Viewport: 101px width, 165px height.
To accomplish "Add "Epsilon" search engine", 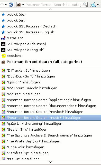I will [x=50, y=82].
